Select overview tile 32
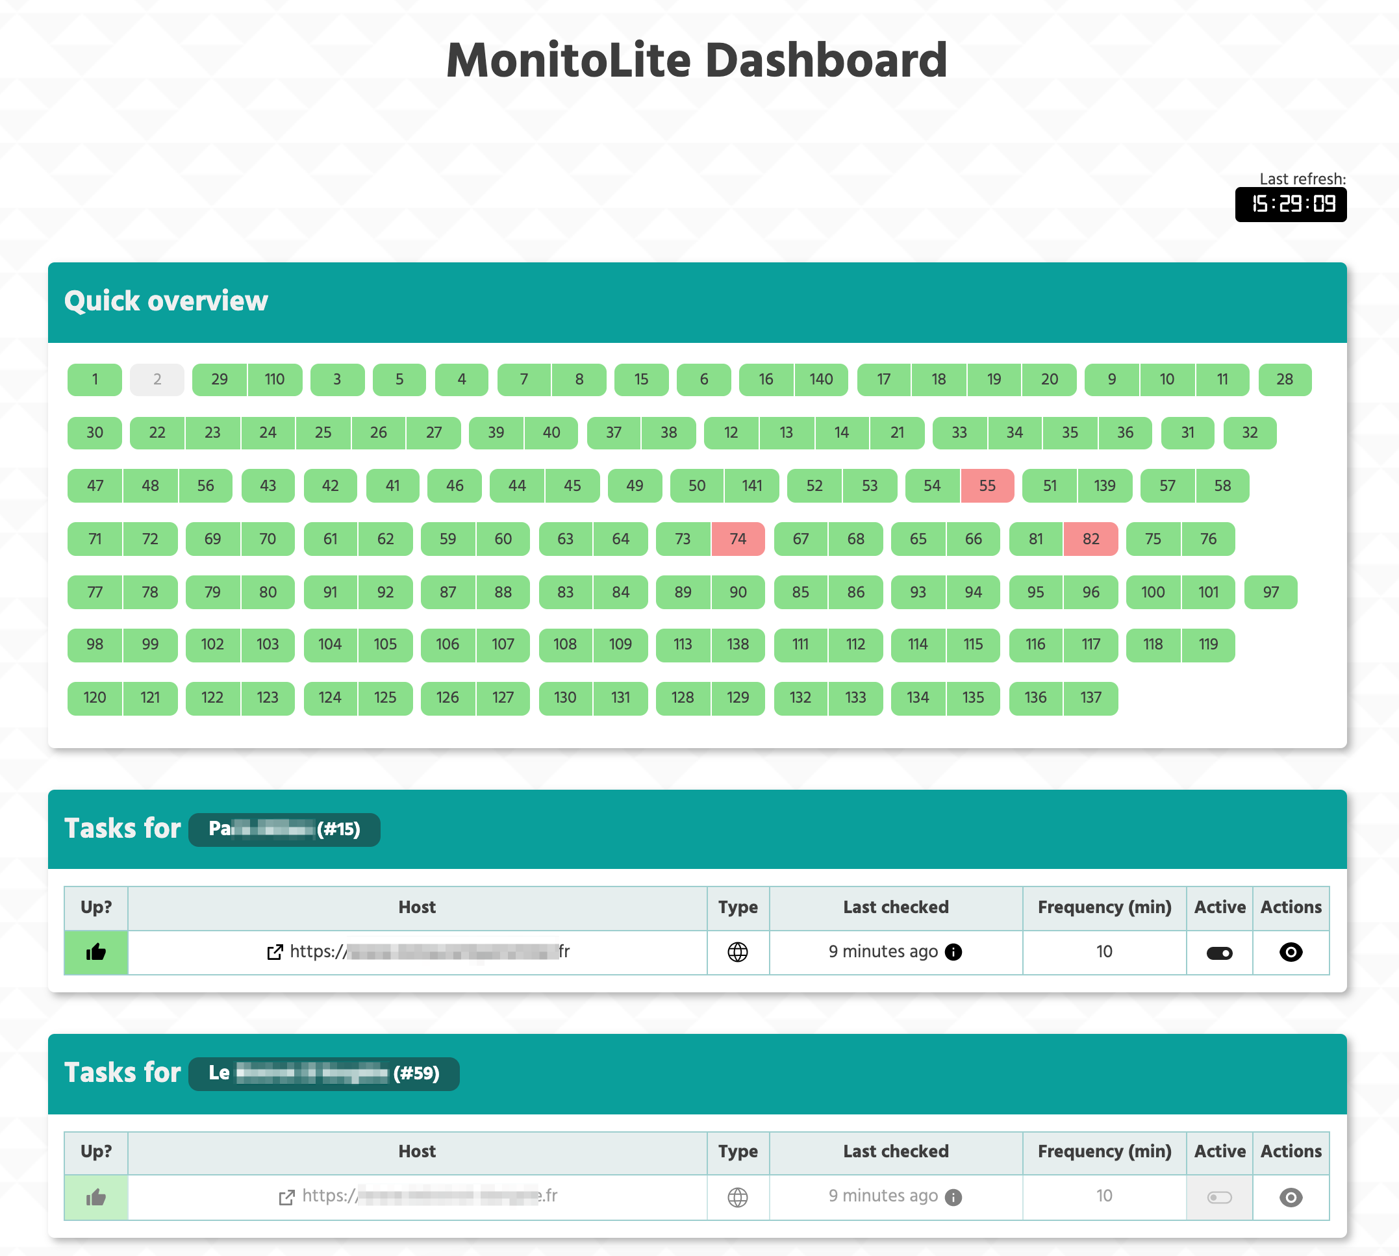The image size is (1399, 1256). [1250, 433]
